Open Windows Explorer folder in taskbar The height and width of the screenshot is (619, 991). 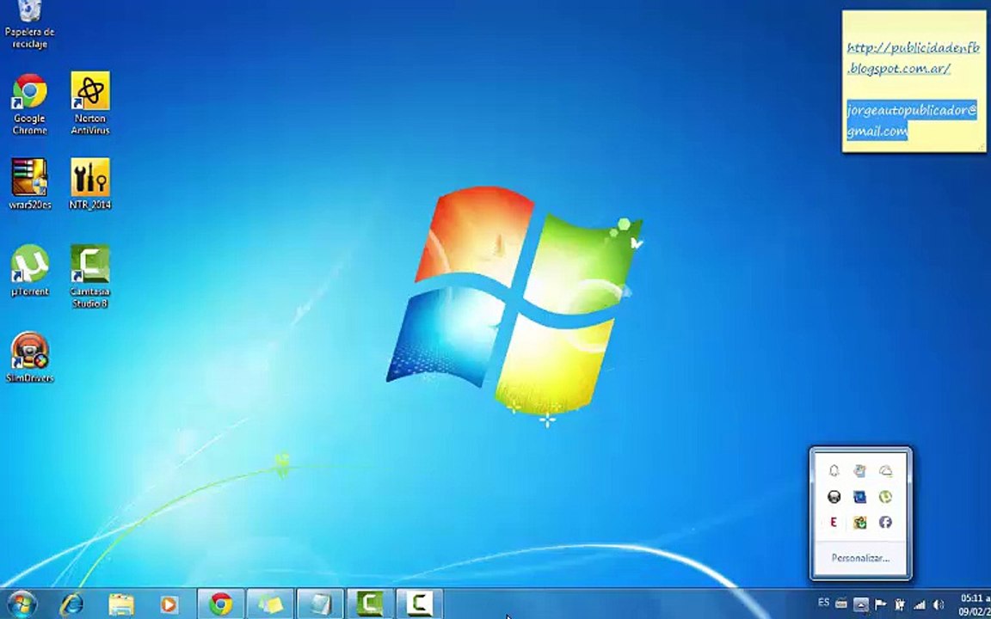120,604
